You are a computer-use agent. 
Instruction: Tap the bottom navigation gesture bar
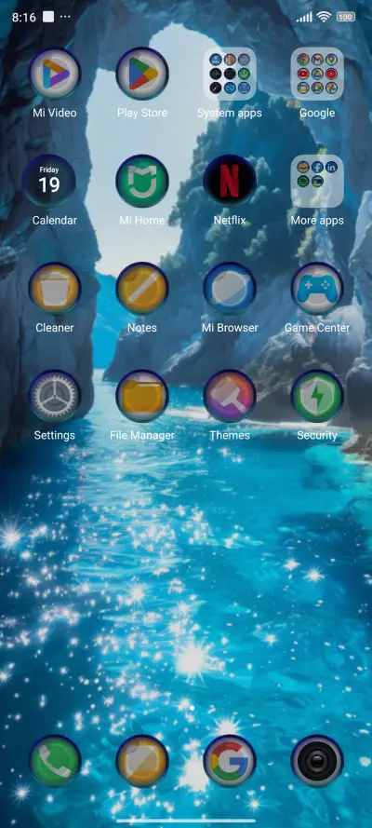pyautogui.click(x=186, y=821)
